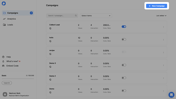Click the Basic plan usage progress bar
The image size is (176, 99).
click(18, 79)
